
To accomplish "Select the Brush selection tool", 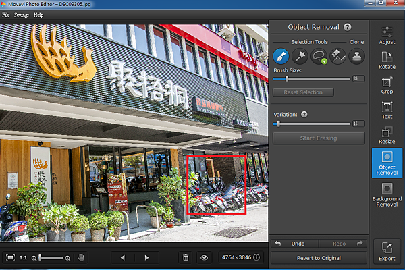I will [281, 56].
